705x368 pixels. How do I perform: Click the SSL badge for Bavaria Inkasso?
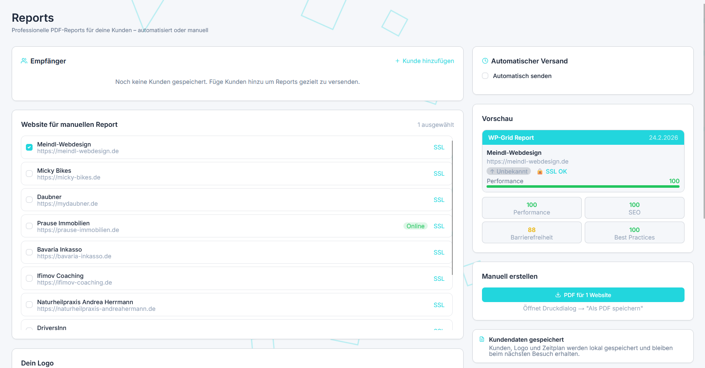pos(439,252)
